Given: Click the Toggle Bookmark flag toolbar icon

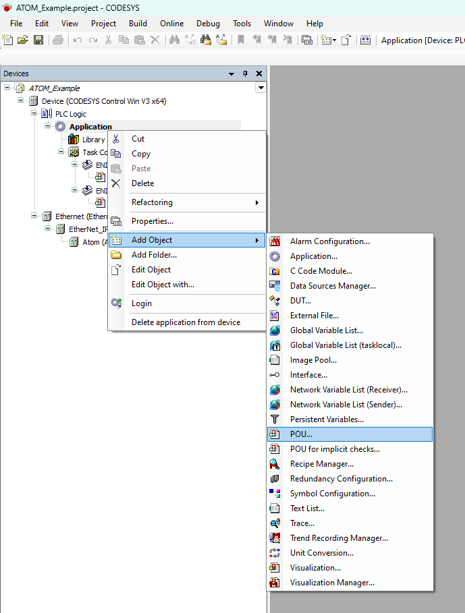Looking at the screenshot, I should [241, 40].
